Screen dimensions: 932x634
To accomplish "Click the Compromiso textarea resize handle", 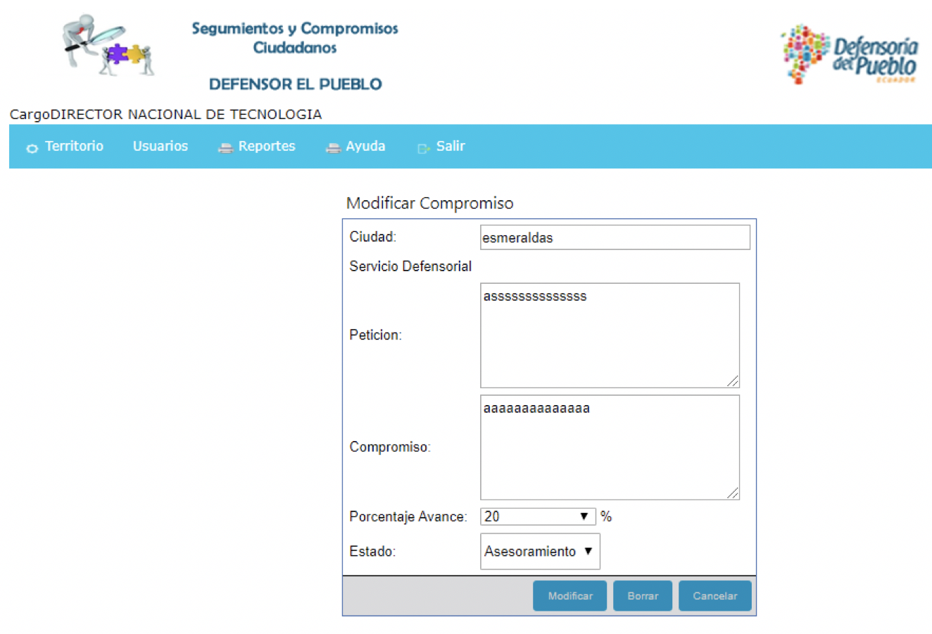I will [733, 493].
